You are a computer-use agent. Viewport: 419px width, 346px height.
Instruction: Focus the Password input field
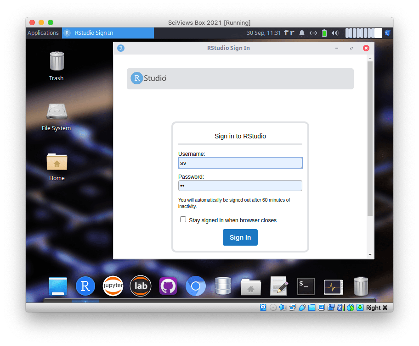tap(240, 186)
